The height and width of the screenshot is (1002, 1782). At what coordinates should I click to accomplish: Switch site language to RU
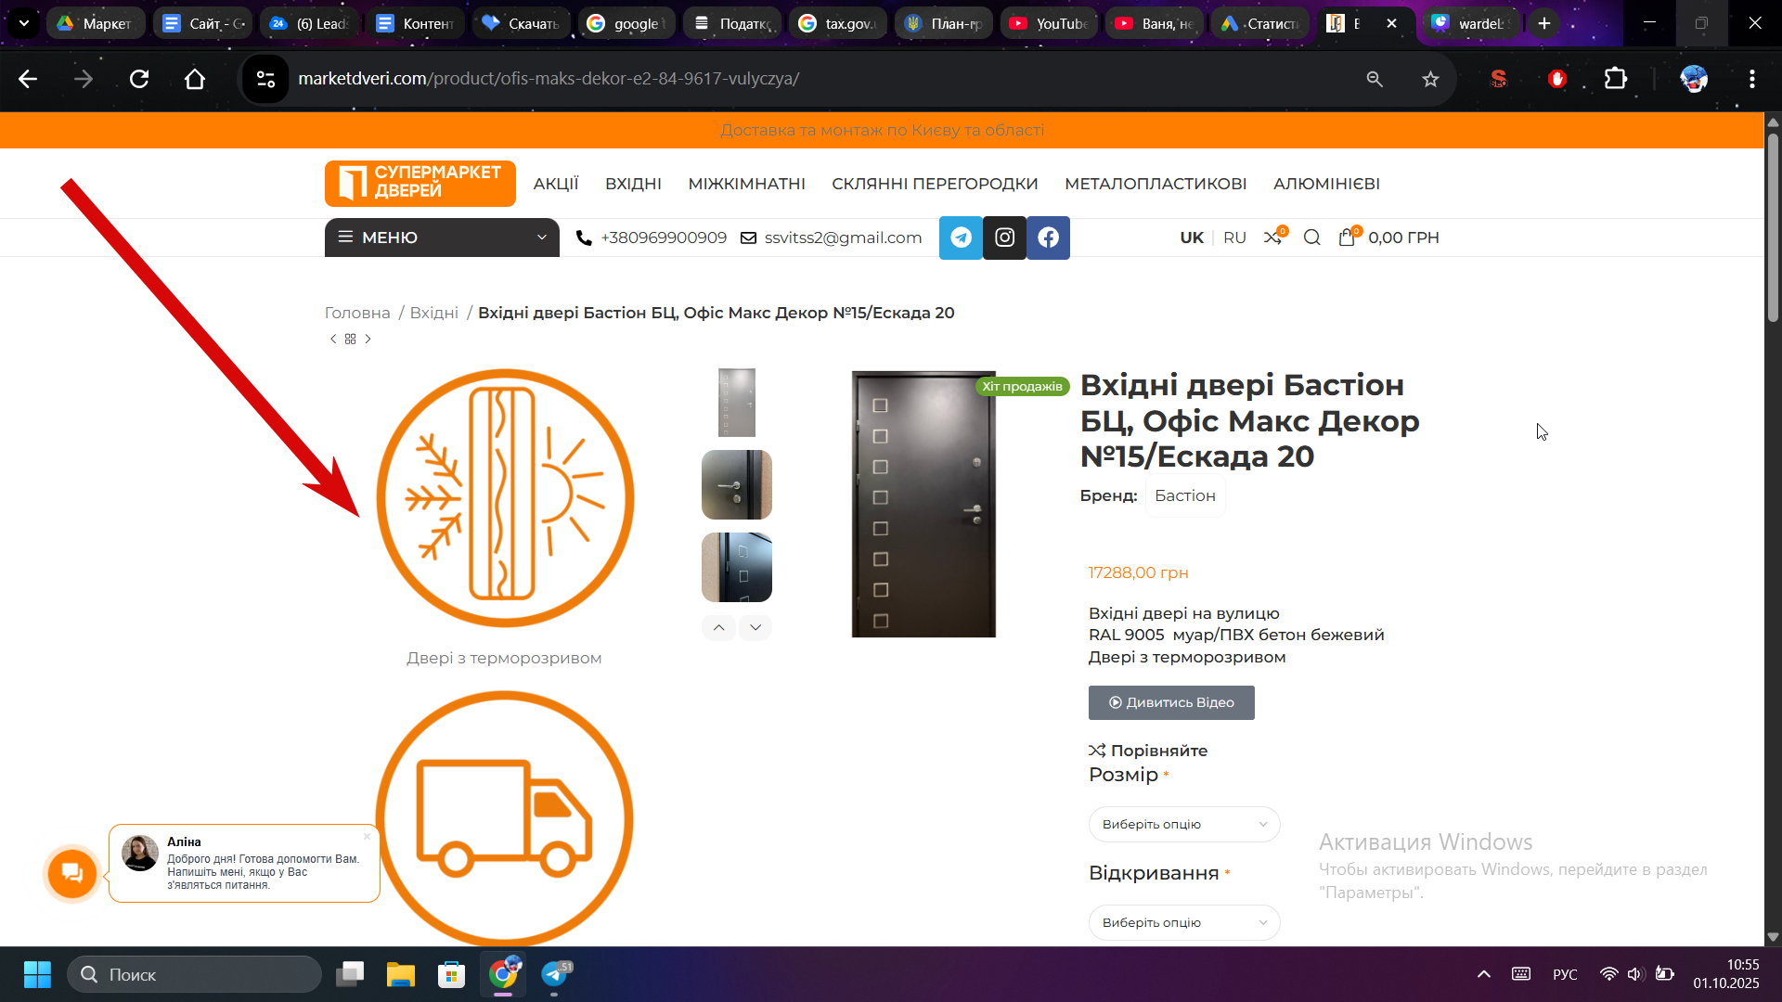pos(1234,238)
